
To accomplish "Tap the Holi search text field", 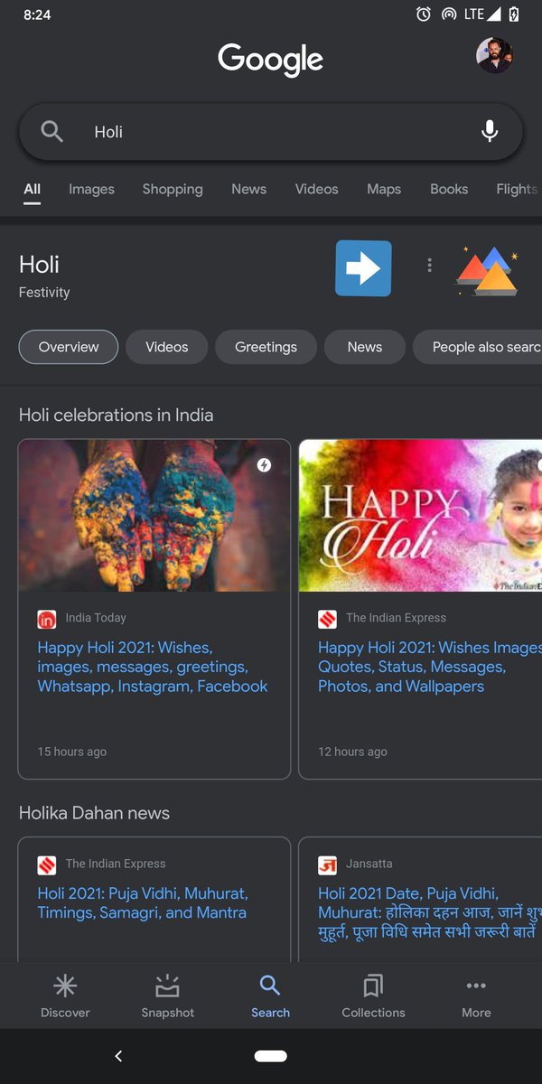I will click(271, 131).
